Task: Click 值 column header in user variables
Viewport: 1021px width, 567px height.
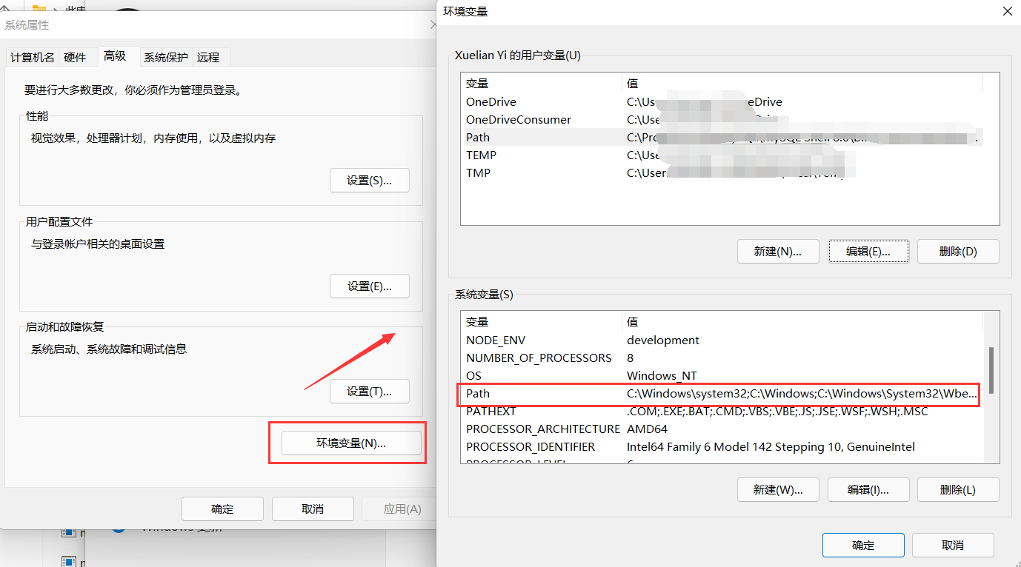Action: 802,84
